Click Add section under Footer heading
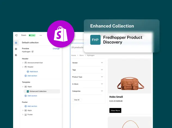The image size is (172, 128). (x=31, y=106)
